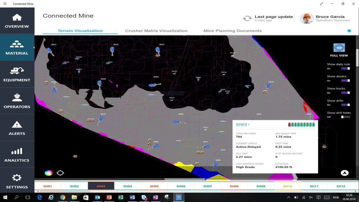Select shovel SH10 on the terrain map
This screenshot has width=359, height=202.
[x=268, y=86]
